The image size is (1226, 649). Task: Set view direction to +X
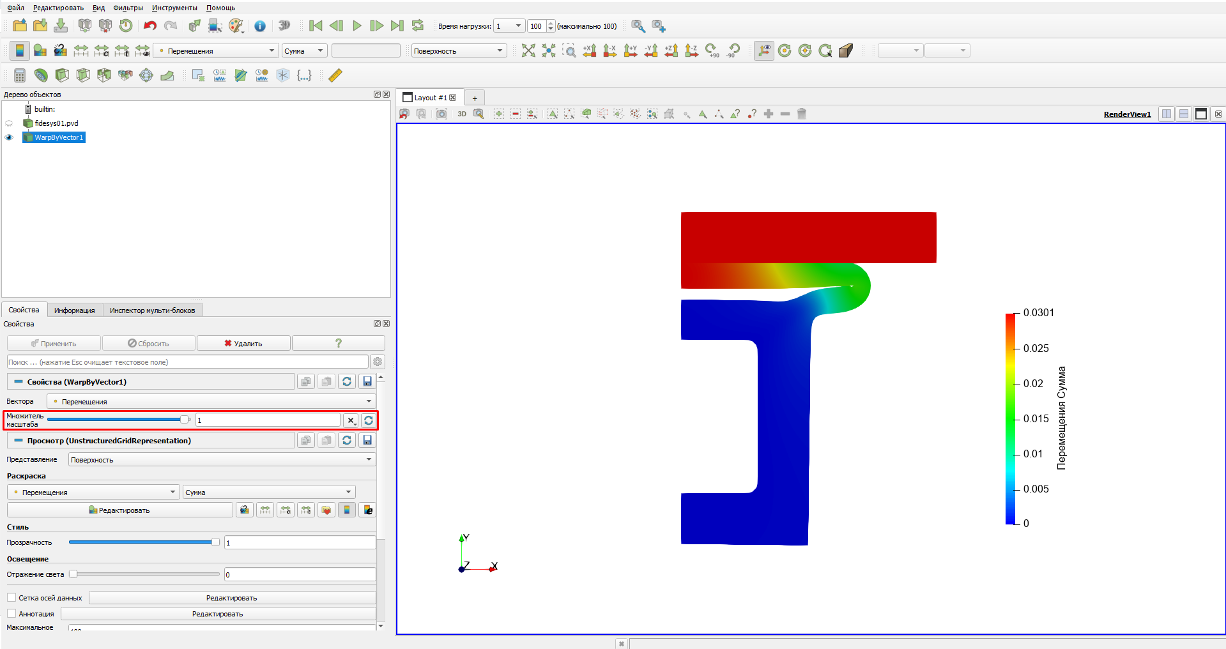point(590,50)
